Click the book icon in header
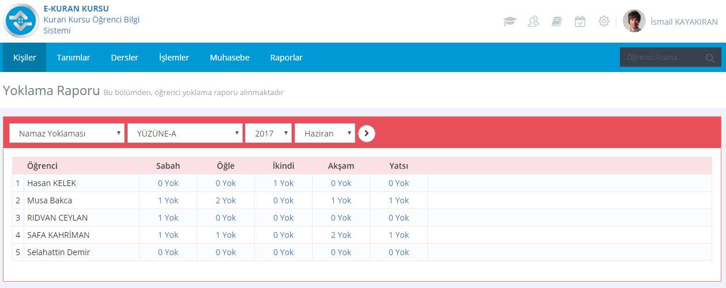The height and width of the screenshot is (288, 726). coord(556,22)
